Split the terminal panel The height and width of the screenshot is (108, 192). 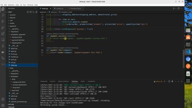(169, 81)
